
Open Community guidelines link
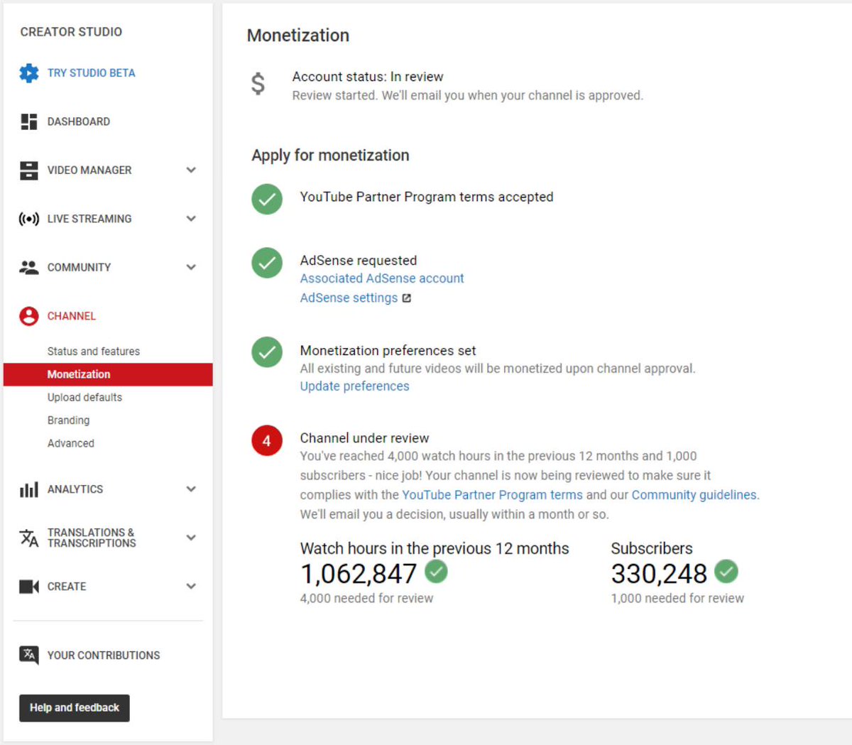[694, 495]
